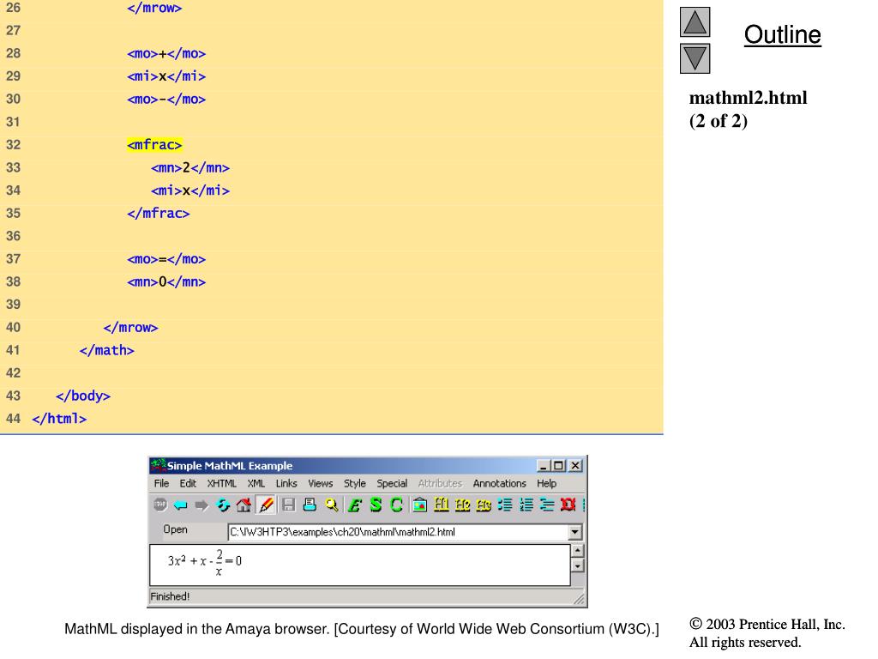
Task: Click the <mo>=</mo> code line
Action: [166, 259]
